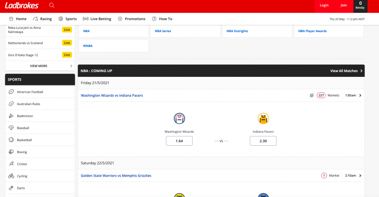Click the 1 market count badge

tap(324, 176)
